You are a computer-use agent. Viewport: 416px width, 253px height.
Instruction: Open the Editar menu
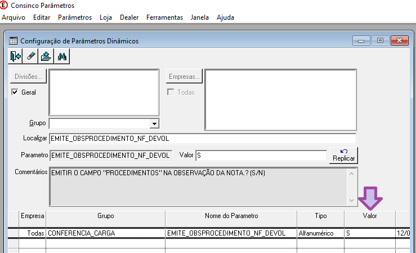pyautogui.click(x=42, y=17)
